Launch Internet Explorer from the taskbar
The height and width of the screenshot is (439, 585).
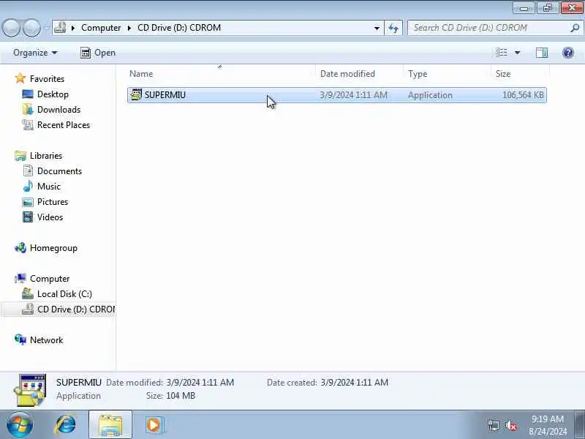click(x=65, y=425)
